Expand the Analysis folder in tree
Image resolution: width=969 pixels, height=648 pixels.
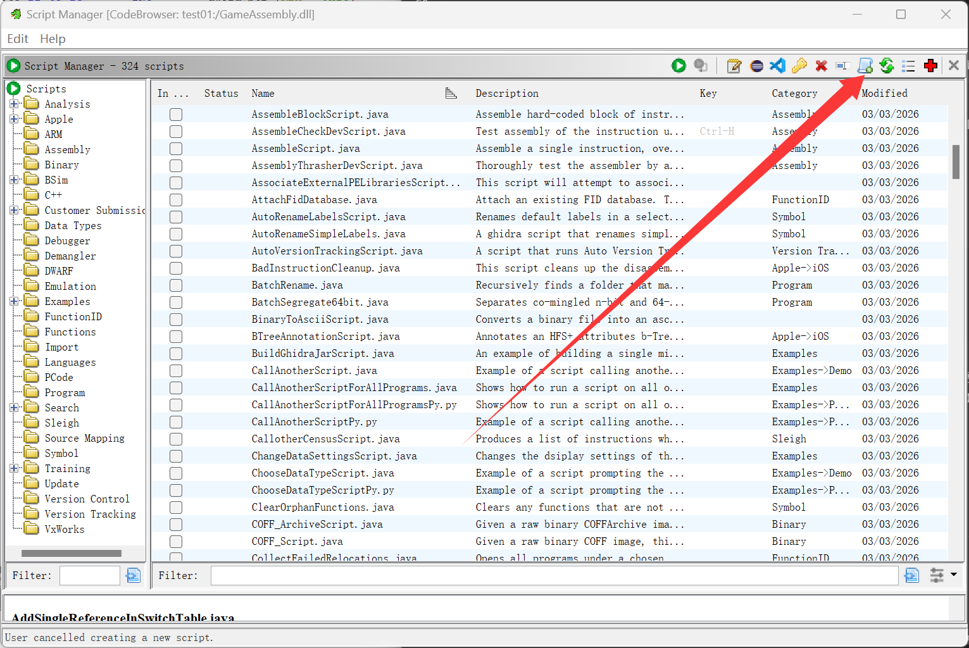coord(14,104)
